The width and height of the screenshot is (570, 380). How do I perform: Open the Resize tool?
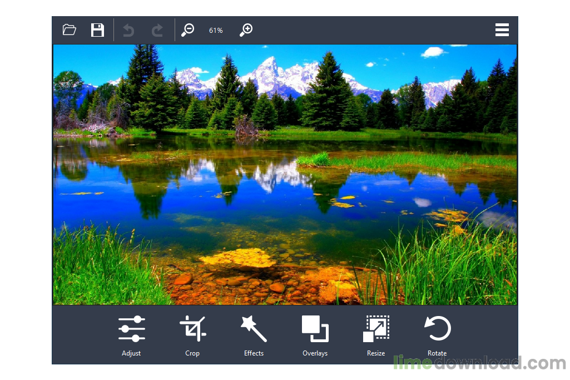coord(376,335)
